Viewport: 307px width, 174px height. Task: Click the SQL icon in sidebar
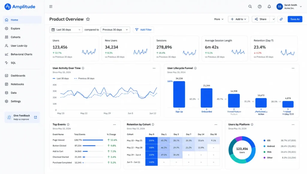(x=7, y=63)
